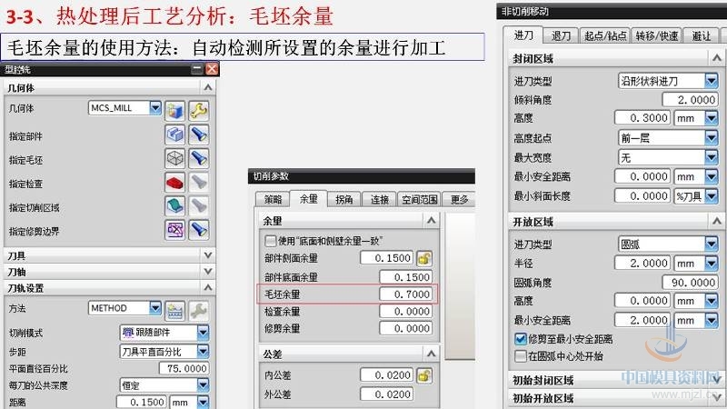Uncheck 修剪至最小安全距离 checkbox
This screenshot has height=409, width=727.
(521, 339)
